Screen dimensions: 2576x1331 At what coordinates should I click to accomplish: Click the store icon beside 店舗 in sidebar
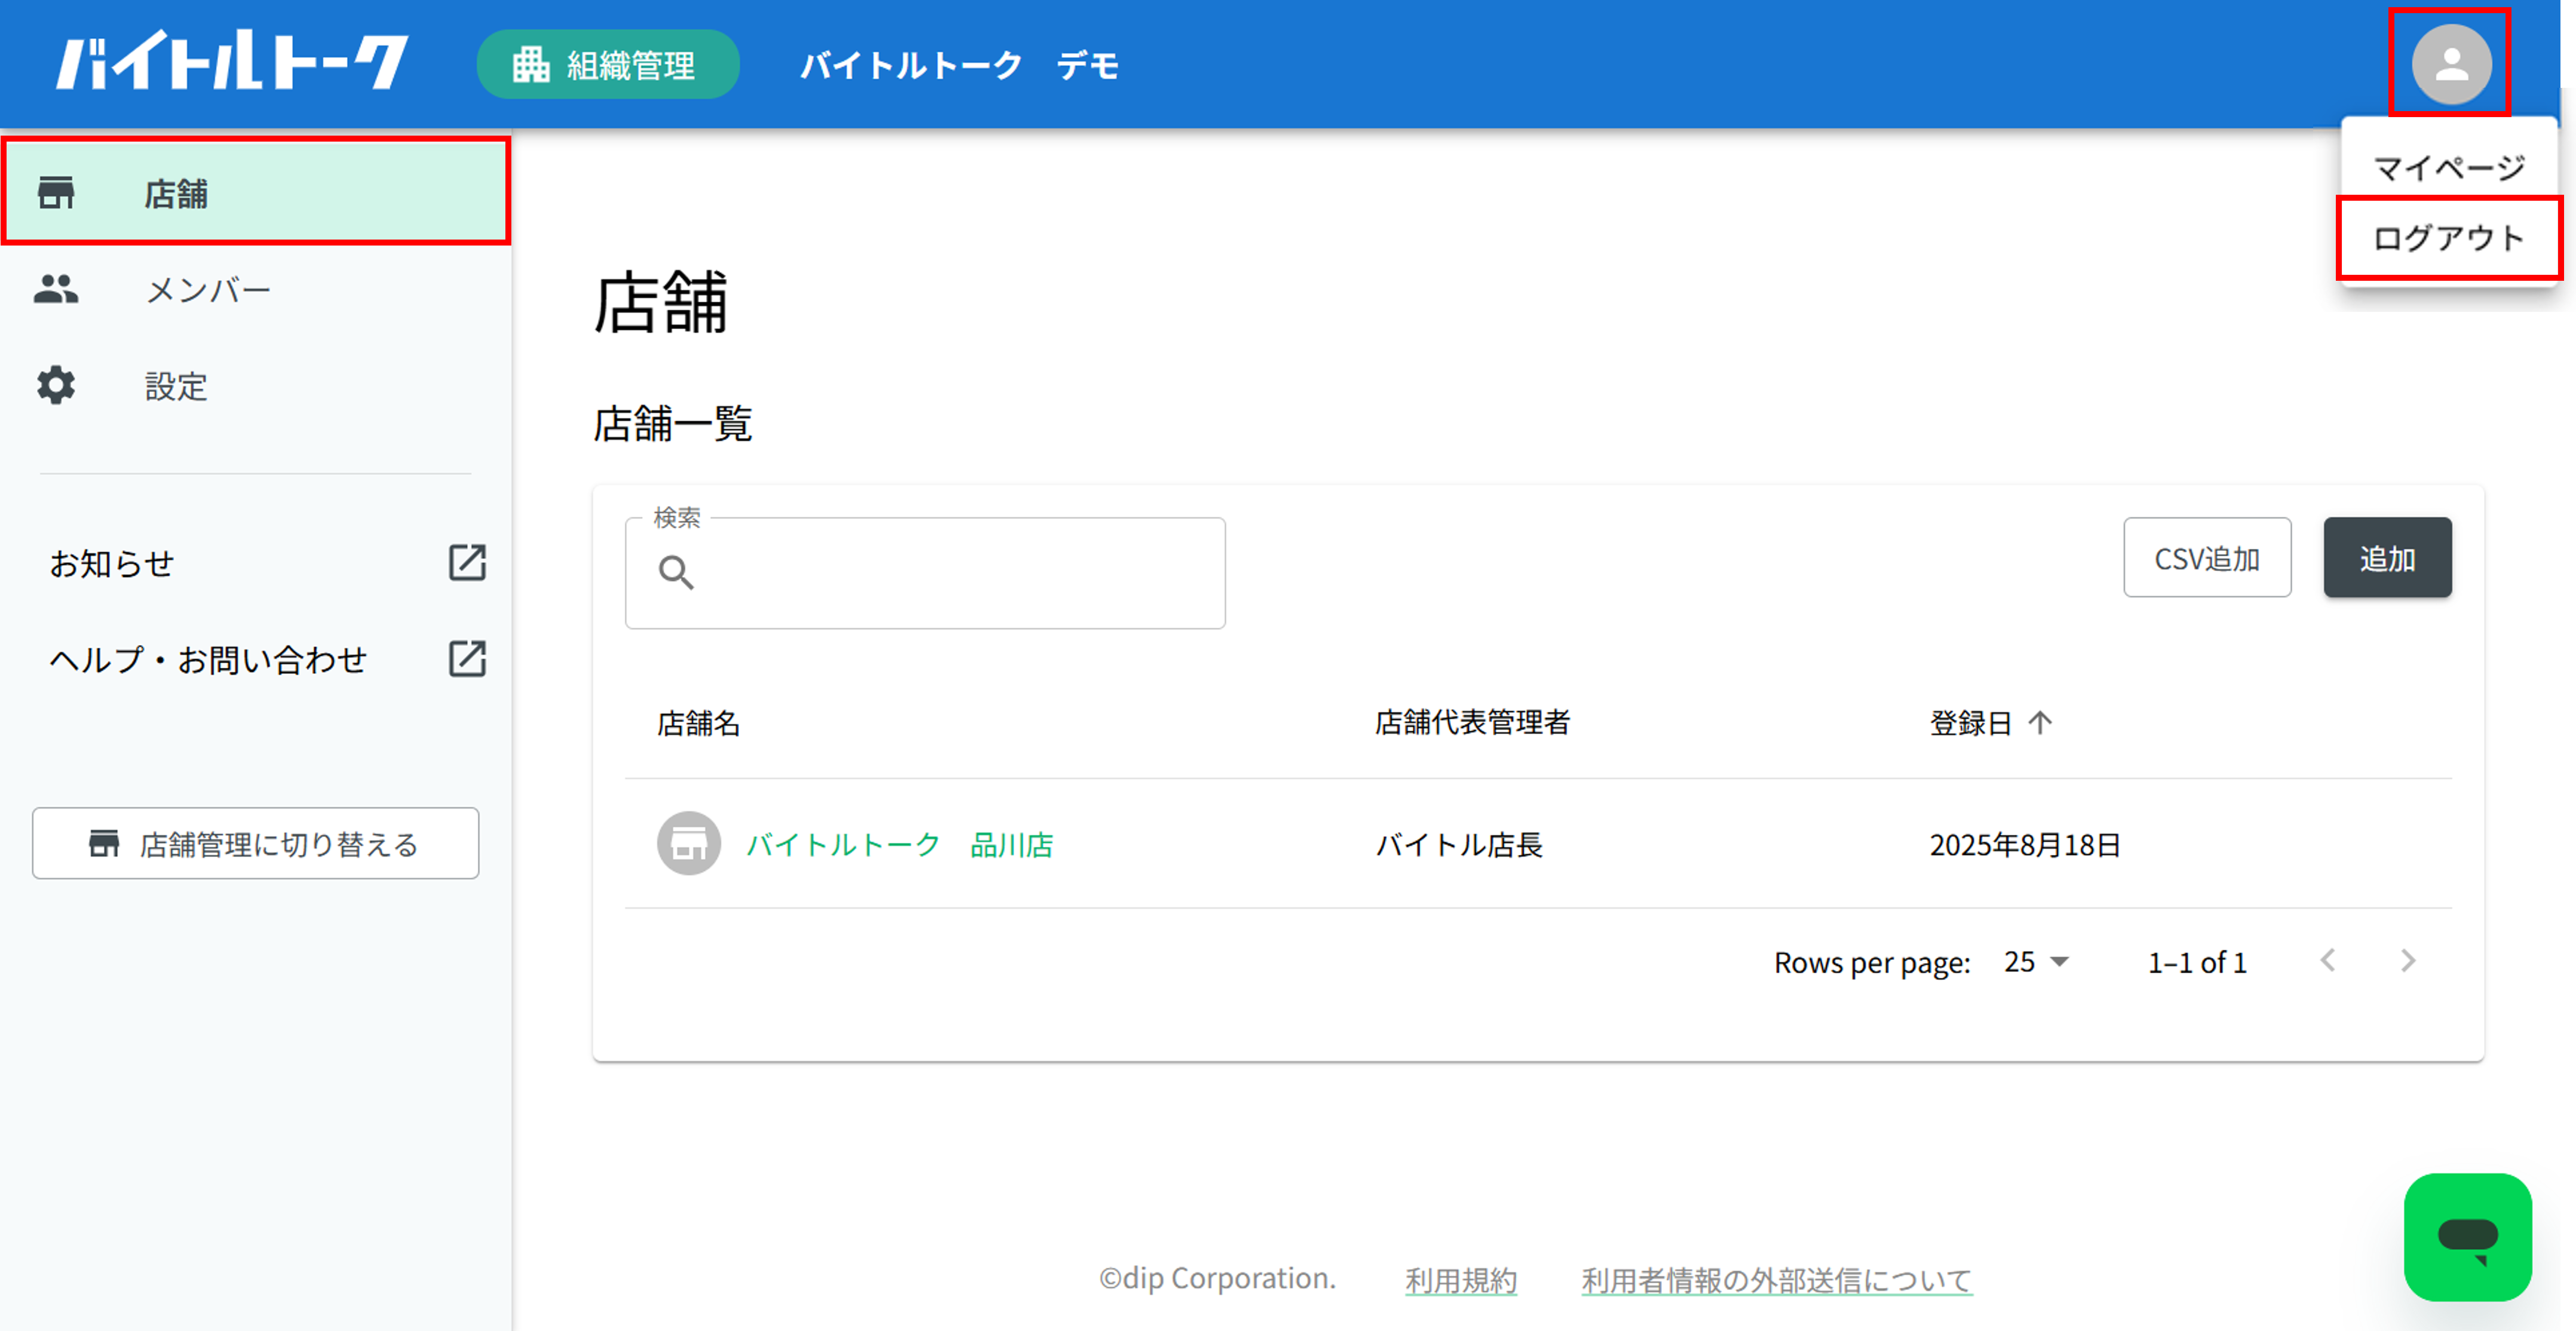[56, 193]
